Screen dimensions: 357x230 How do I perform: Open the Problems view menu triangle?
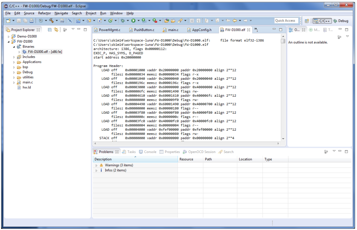334,151
